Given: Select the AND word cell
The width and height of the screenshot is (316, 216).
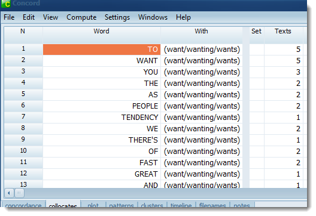Looking at the screenshot, I should tap(102, 184).
